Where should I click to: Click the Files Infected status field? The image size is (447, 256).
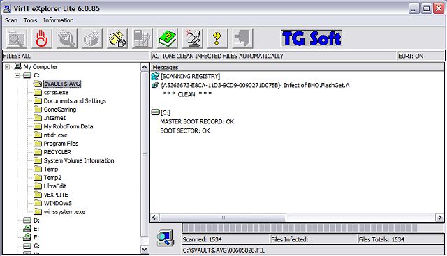tap(314, 239)
